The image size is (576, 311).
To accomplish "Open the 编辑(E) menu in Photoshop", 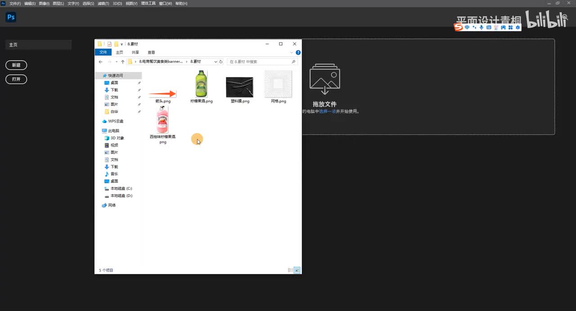I will tap(30, 3).
